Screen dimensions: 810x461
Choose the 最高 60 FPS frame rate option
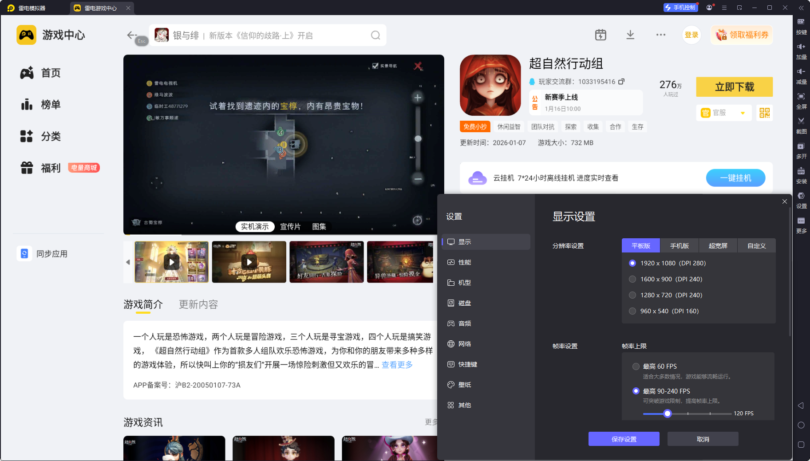pos(636,366)
